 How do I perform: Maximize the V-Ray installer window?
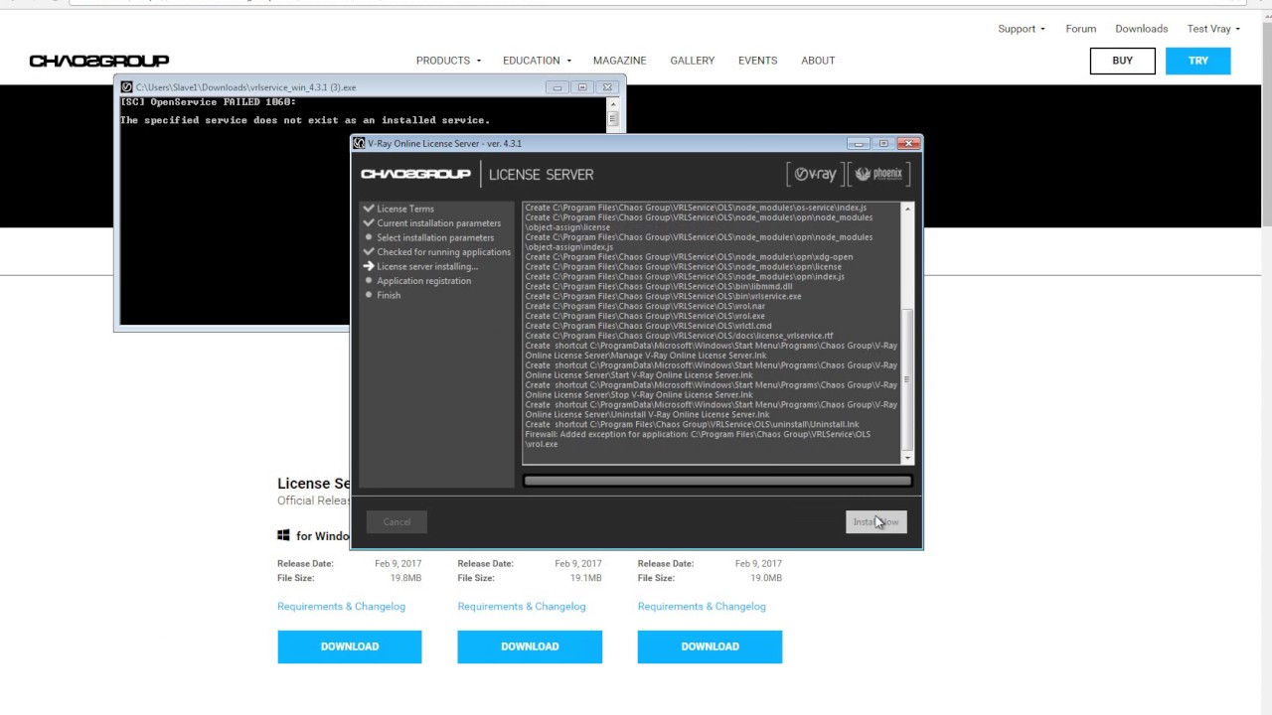click(883, 144)
